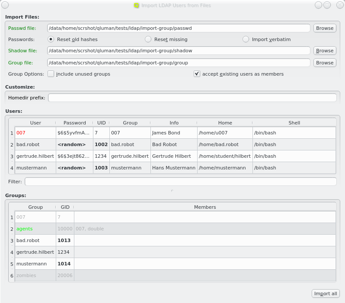Select the gertrude.hilbert user cell
The image size is (345, 303).
35,156
